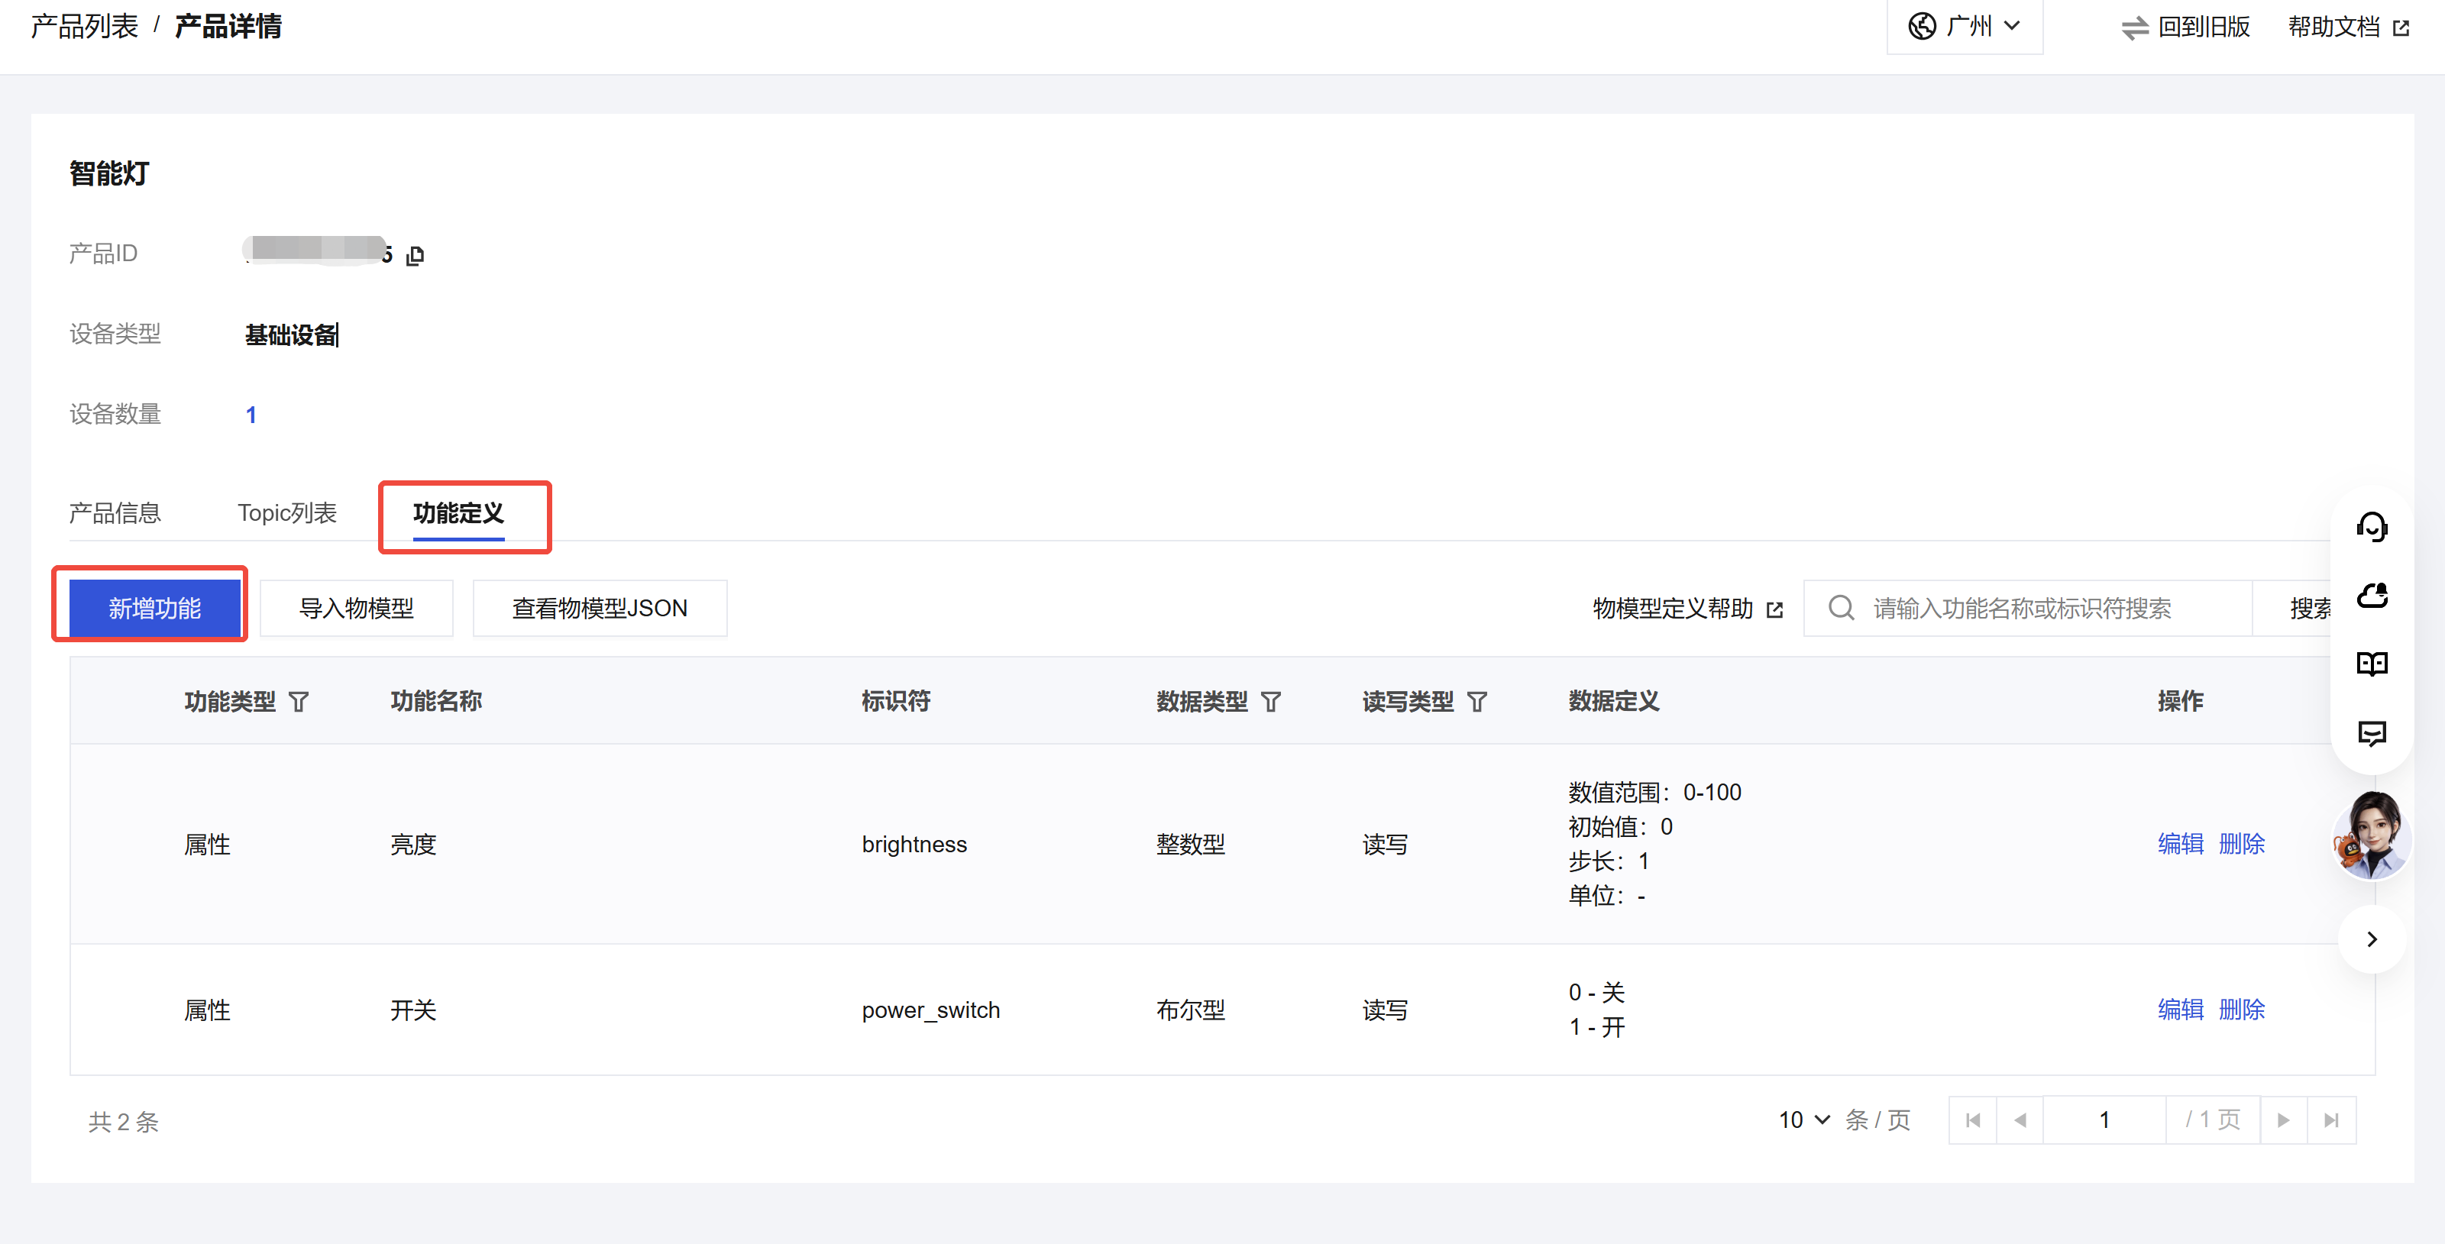Viewport: 2445px width, 1244px height.
Task: Click the search magnifier icon
Action: click(1840, 608)
